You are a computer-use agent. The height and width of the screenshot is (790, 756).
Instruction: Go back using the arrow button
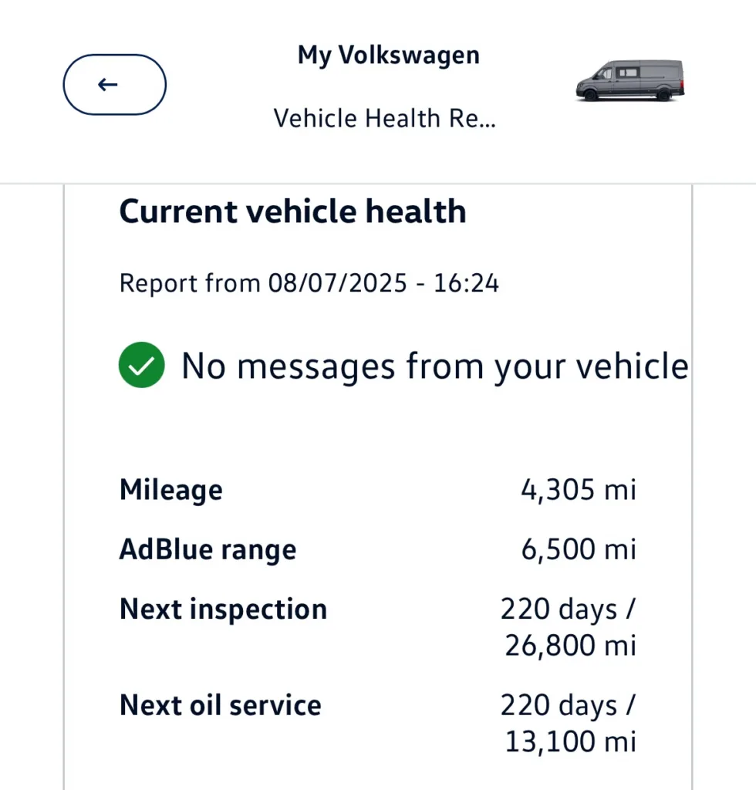[x=114, y=85]
